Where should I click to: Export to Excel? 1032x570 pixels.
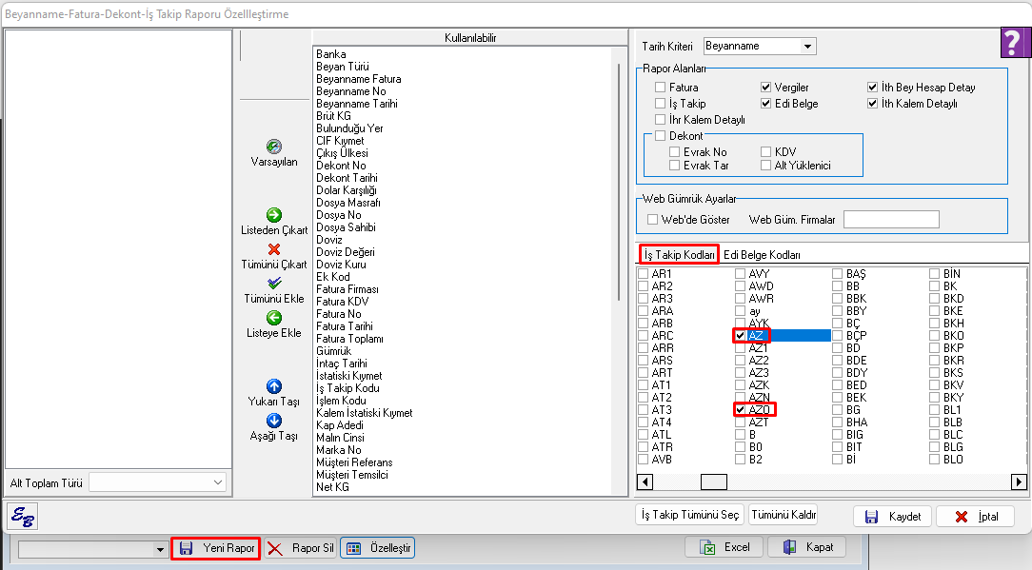(x=724, y=547)
